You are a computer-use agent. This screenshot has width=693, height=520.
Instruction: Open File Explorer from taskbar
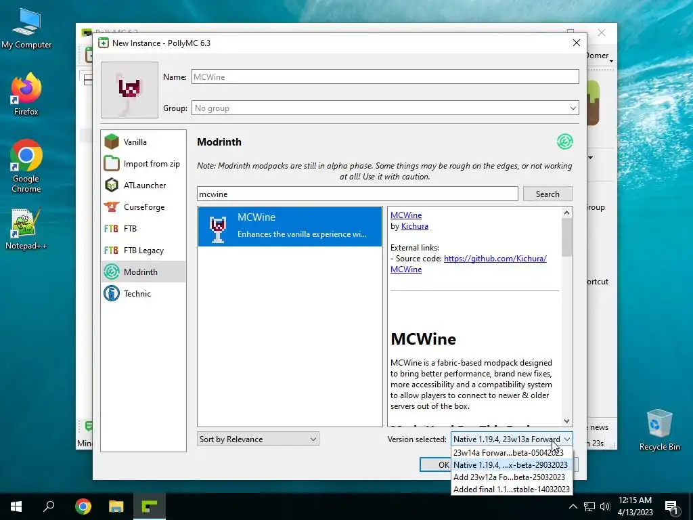pos(116,506)
